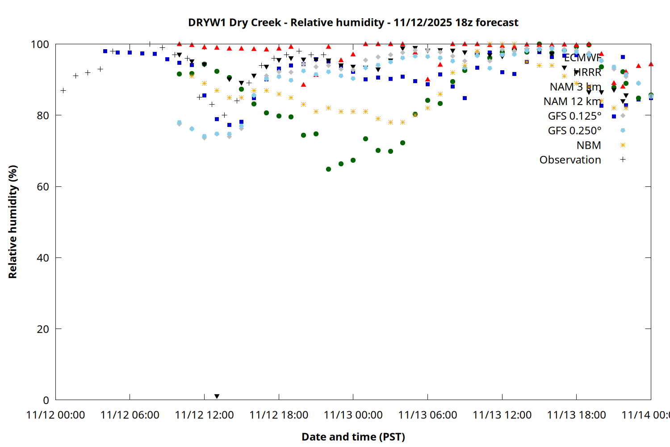Select the GFS 0.250° legend label

(x=574, y=131)
